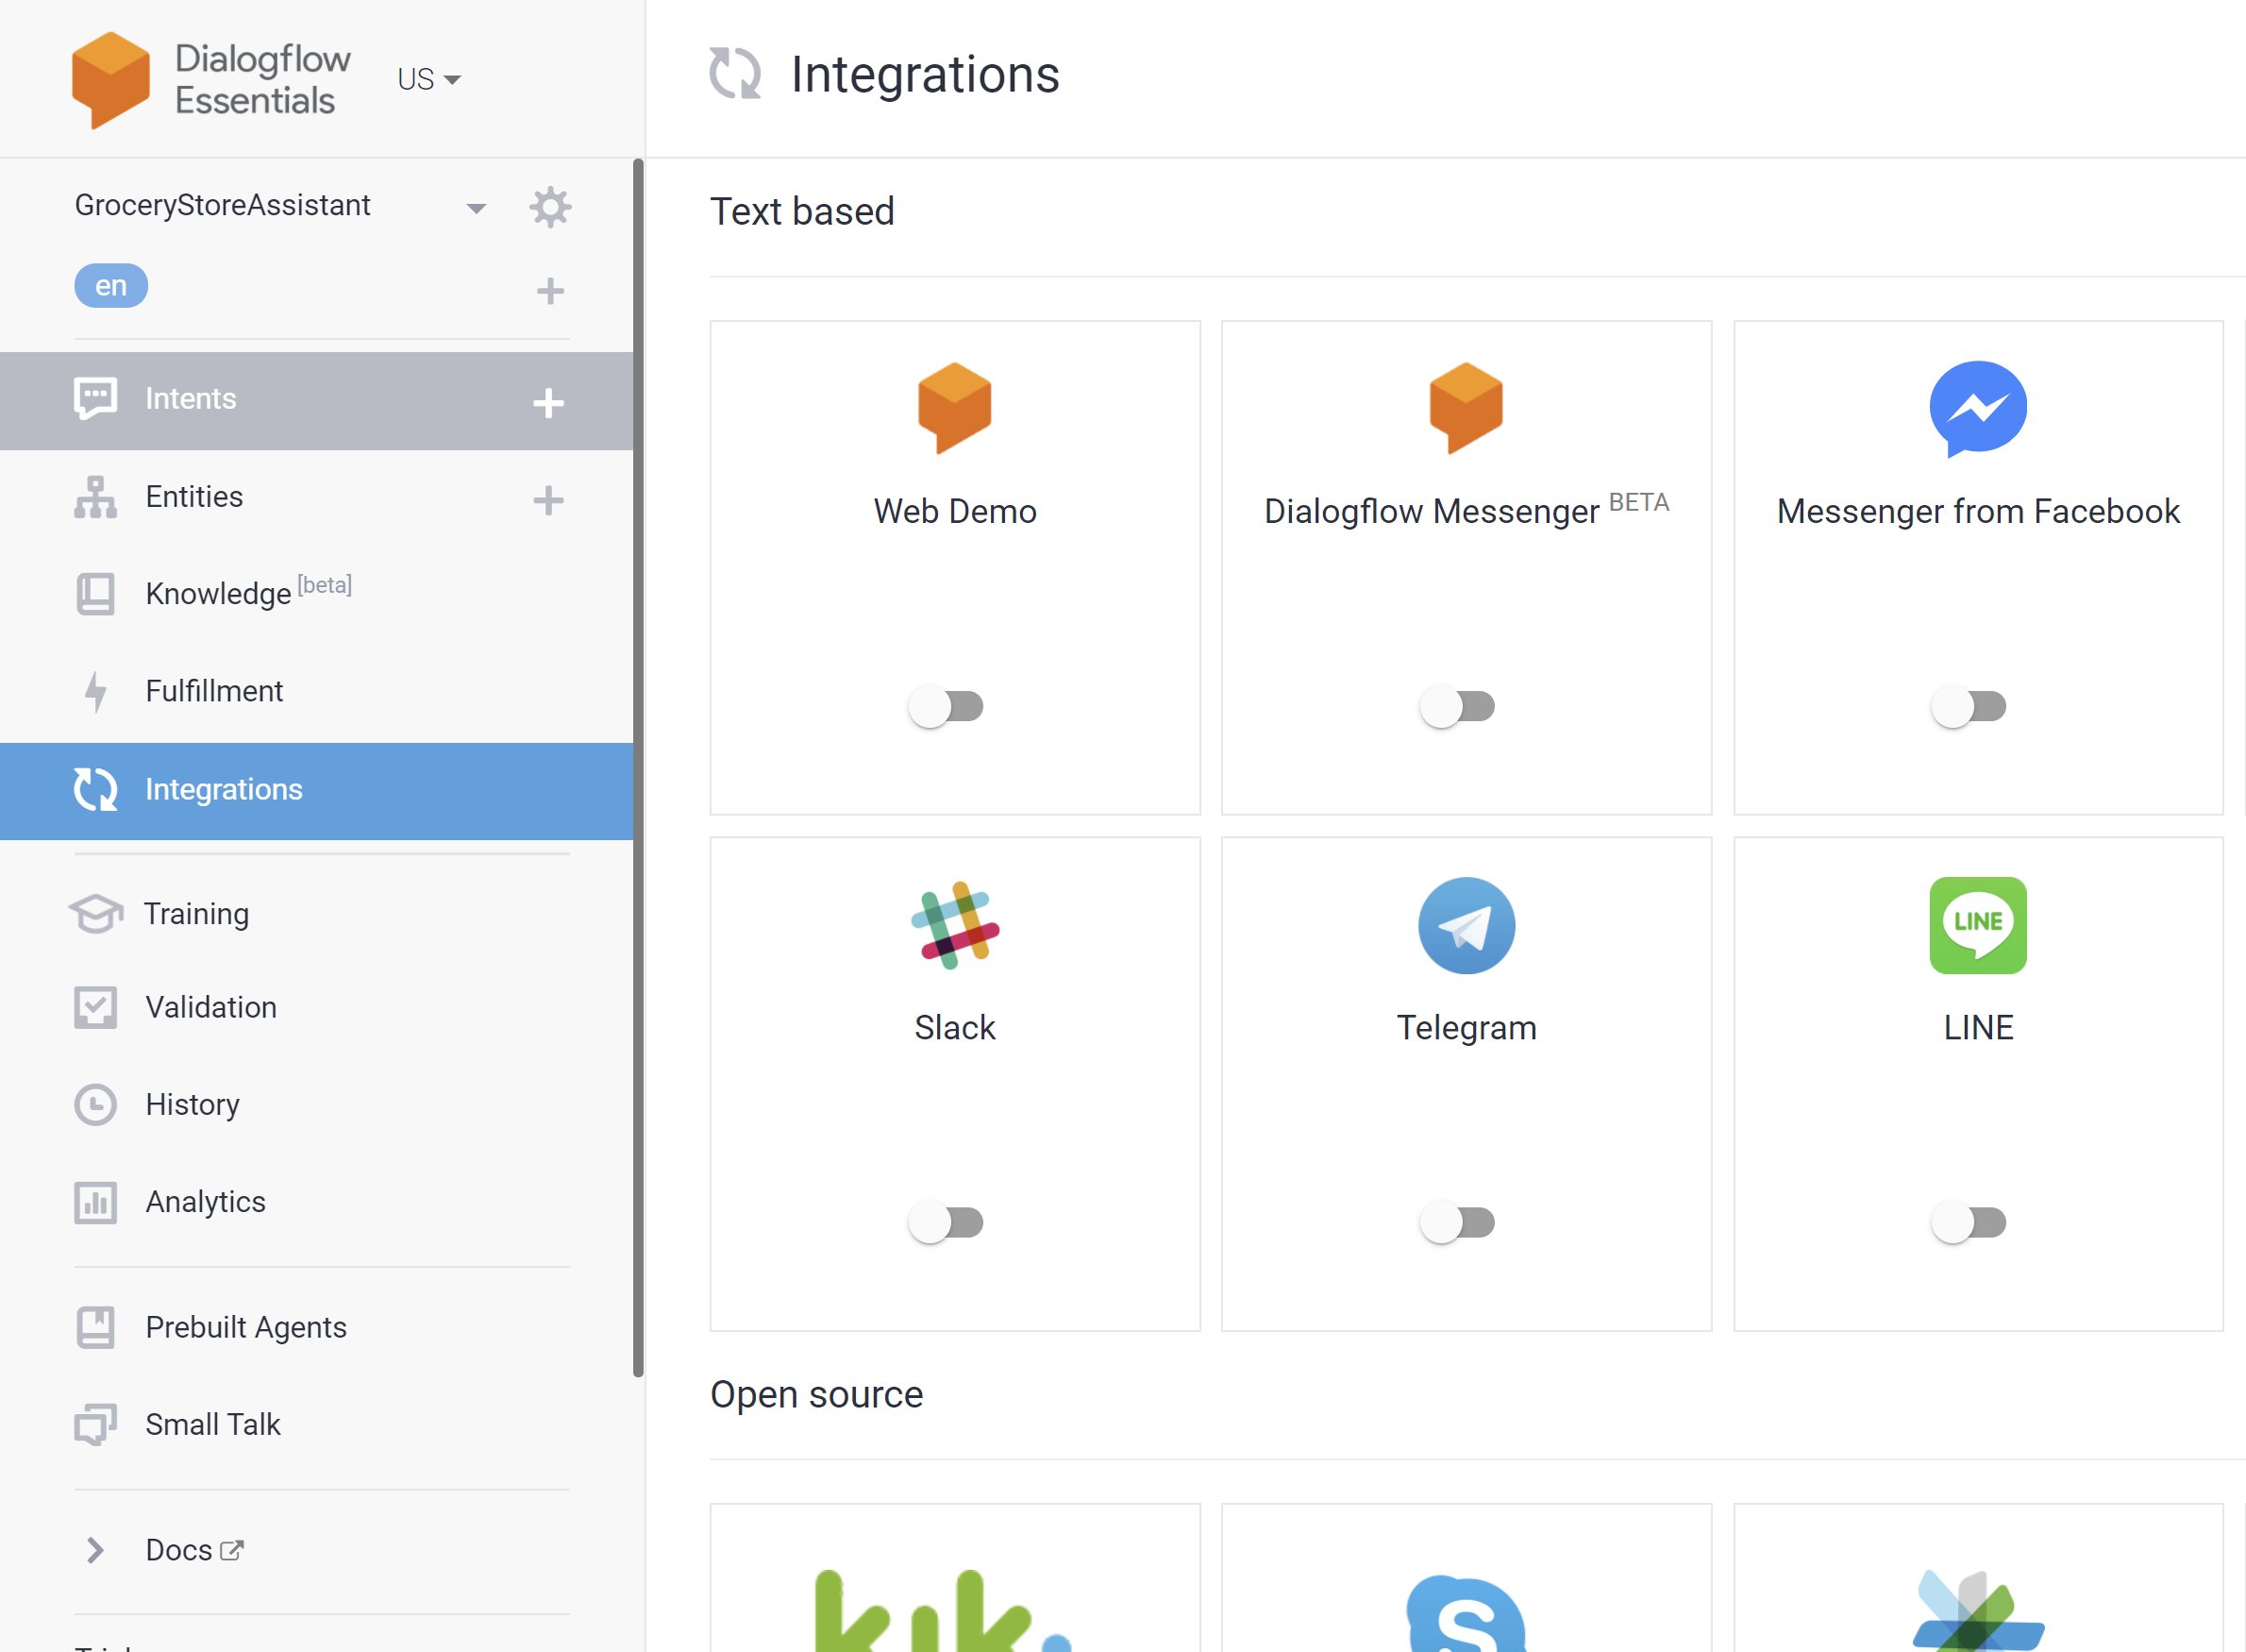Turn on Dialogflow Messenger toggle
Screen dimensions: 2246x1652
click(x=1456, y=706)
